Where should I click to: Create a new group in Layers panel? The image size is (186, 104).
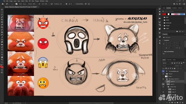click(x=177, y=102)
